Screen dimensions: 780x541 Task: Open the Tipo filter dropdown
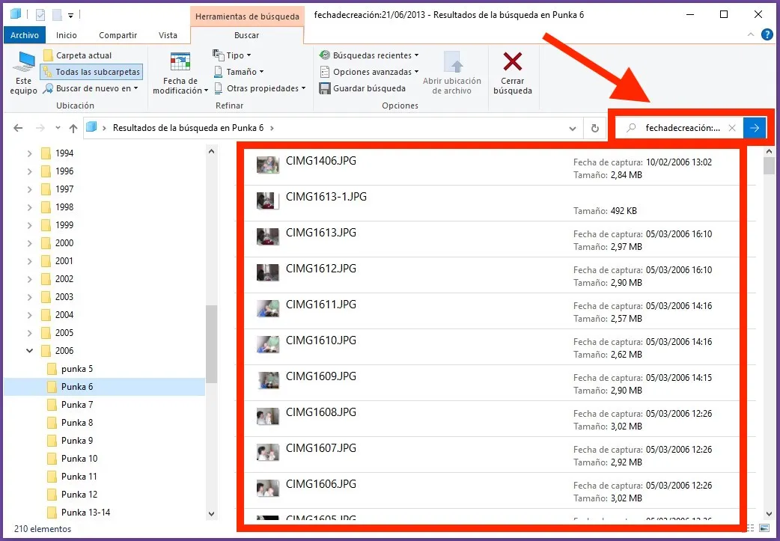point(233,55)
